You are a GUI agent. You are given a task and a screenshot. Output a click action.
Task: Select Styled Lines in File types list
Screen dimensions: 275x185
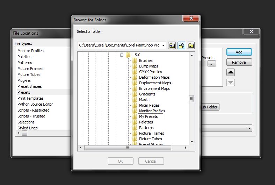point(27,128)
